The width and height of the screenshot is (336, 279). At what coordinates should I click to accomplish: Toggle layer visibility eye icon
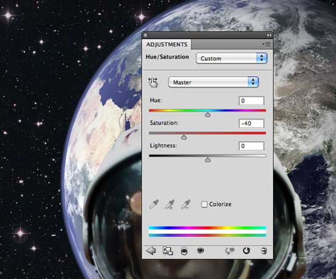point(200,250)
